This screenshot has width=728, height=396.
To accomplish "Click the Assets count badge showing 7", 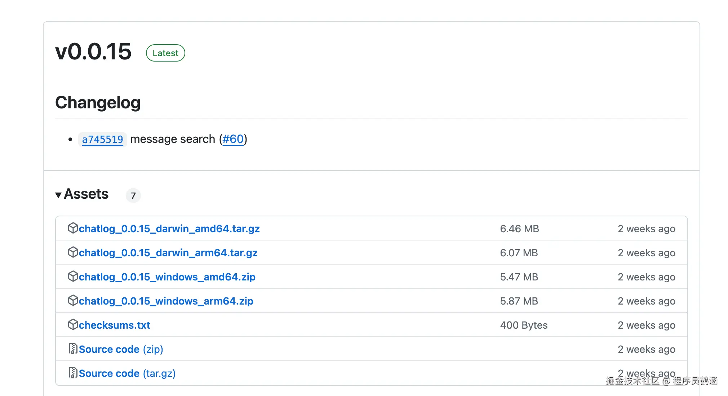I will click(133, 195).
